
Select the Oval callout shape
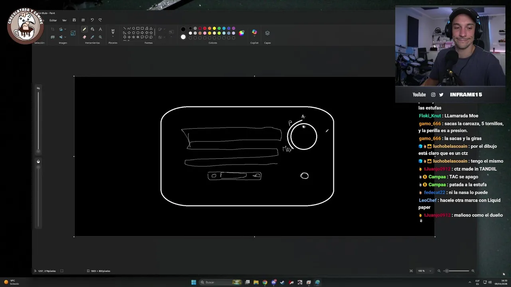(x=147, y=37)
